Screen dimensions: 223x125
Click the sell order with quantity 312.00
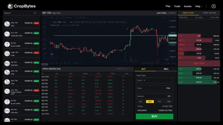199,40
